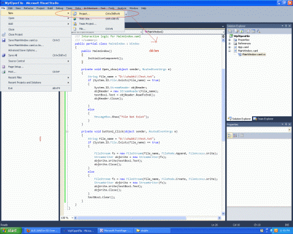Toggle Alphabetical sort in Properties panel
The height and width of the screenshot is (234, 293).
coord(235,136)
